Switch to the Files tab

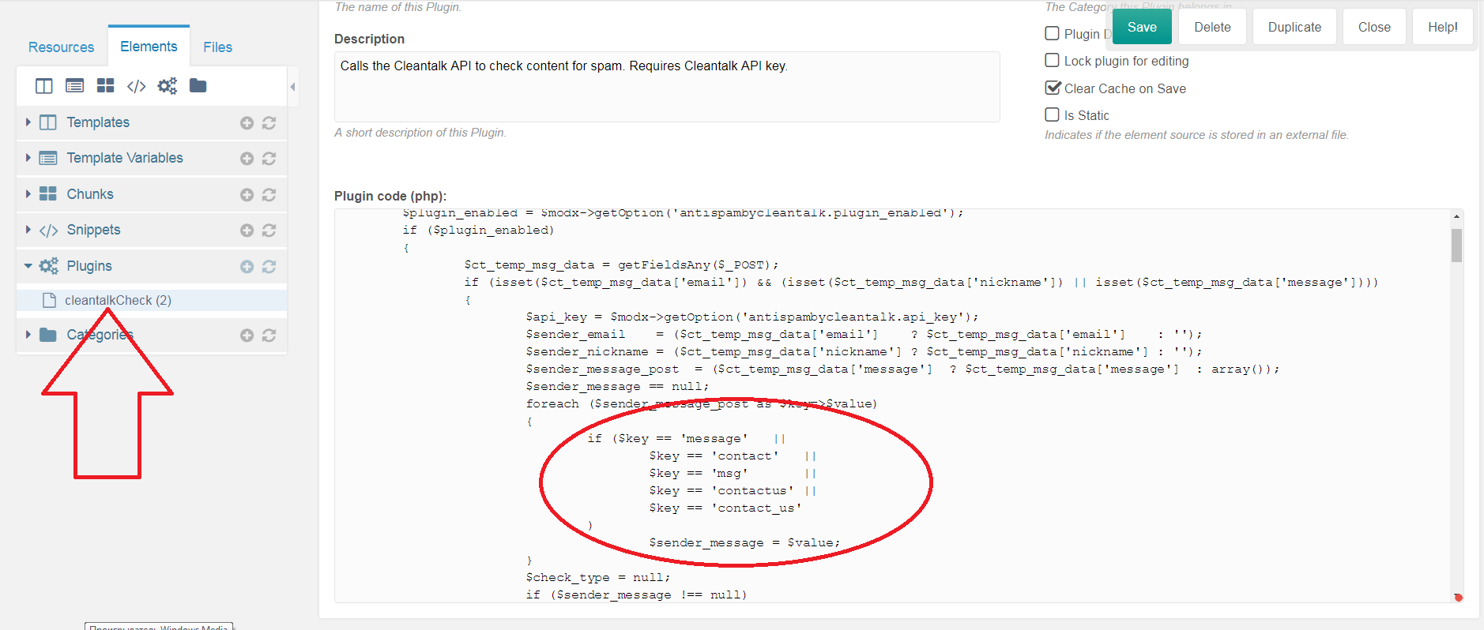pos(217,47)
